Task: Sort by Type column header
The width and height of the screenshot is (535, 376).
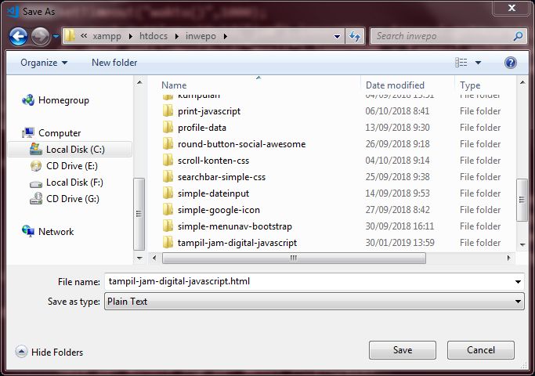Action: pyautogui.click(x=470, y=85)
